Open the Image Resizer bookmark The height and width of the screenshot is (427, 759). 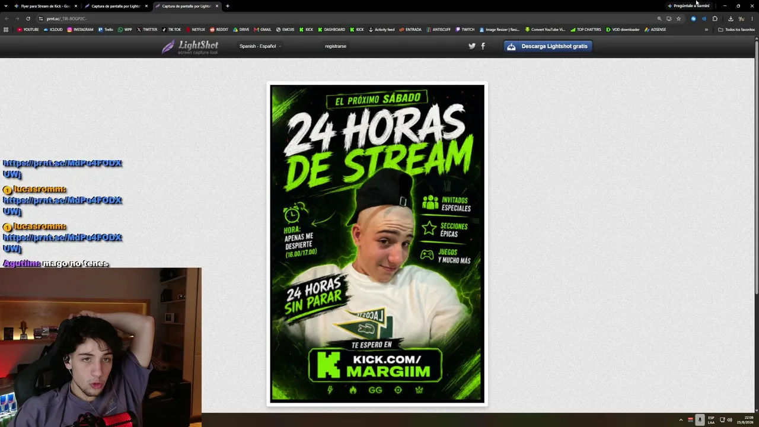pyautogui.click(x=499, y=30)
